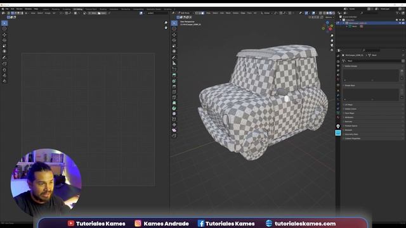Image resolution: width=406 pixels, height=228 pixels.
Task: Select the Loop Cut tool
Action: tap(174, 92)
